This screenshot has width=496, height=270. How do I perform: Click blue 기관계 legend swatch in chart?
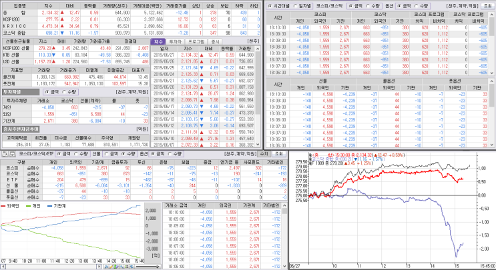click(x=49, y=206)
